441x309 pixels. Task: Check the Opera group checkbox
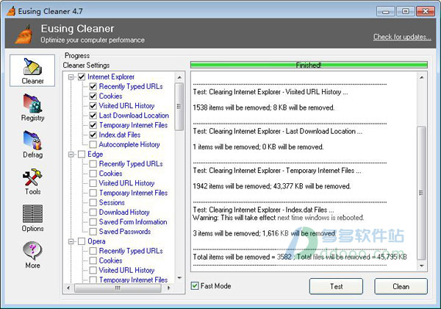[x=82, y=241]
